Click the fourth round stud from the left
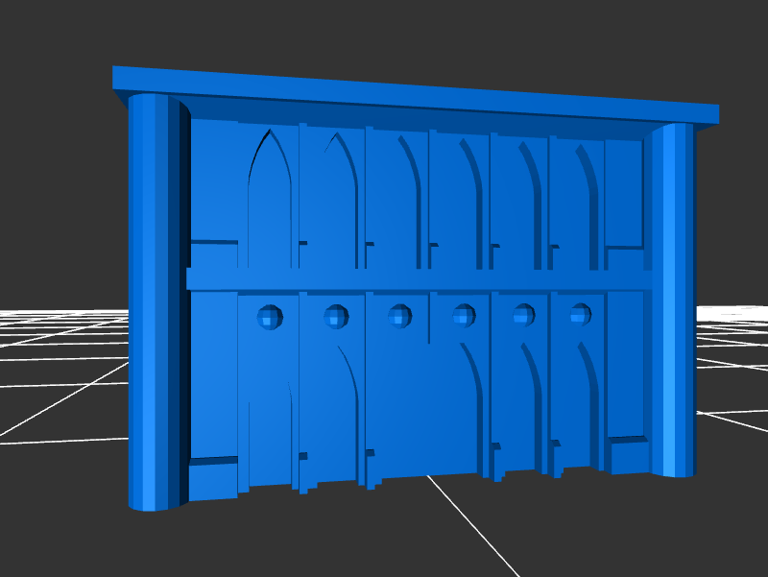The height and width of the screenshot is (577, 768). coord(465,314)
